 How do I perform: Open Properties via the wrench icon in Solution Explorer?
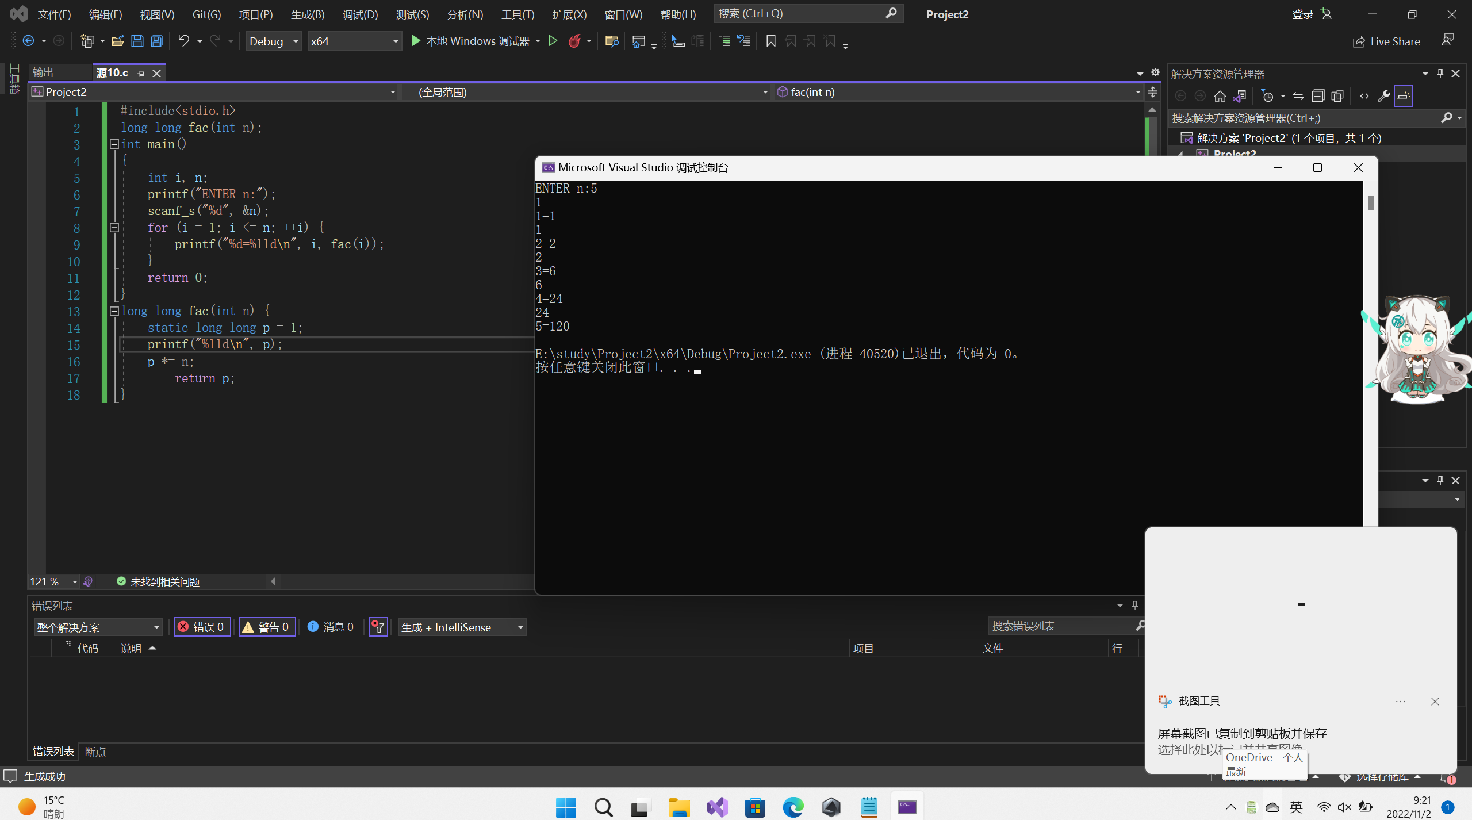click(x=1383, y=96)
